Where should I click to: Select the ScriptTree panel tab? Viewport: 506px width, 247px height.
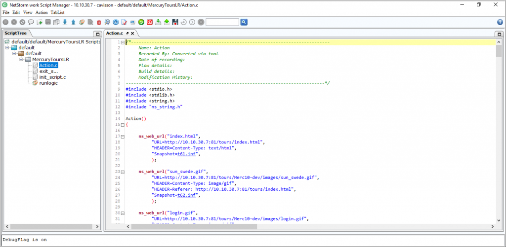click(15, 33)
